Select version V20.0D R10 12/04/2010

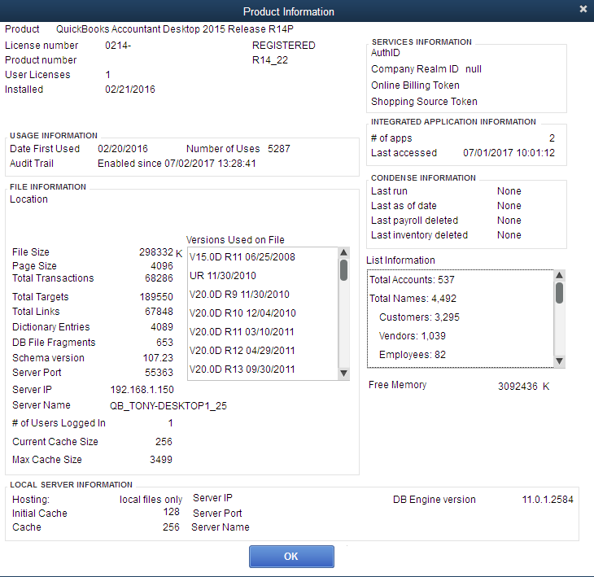pyautogui.click(x=242, y=313)
